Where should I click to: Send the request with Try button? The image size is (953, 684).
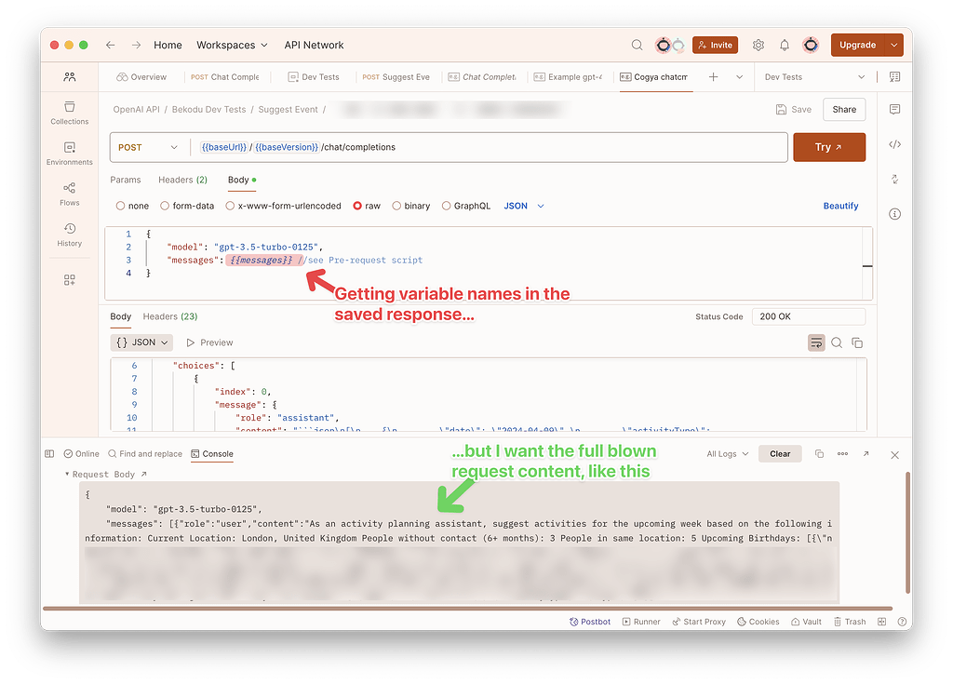pyautogui.click(x=828, y=147)
